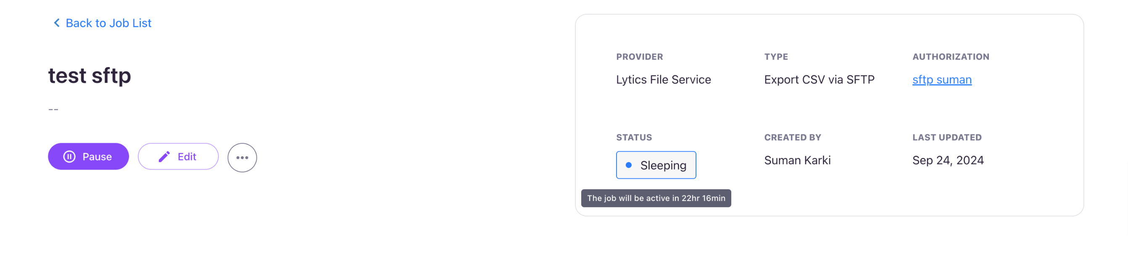
Task: Click the AUTHORIZATION field label
Action: (x=951, y=57)
